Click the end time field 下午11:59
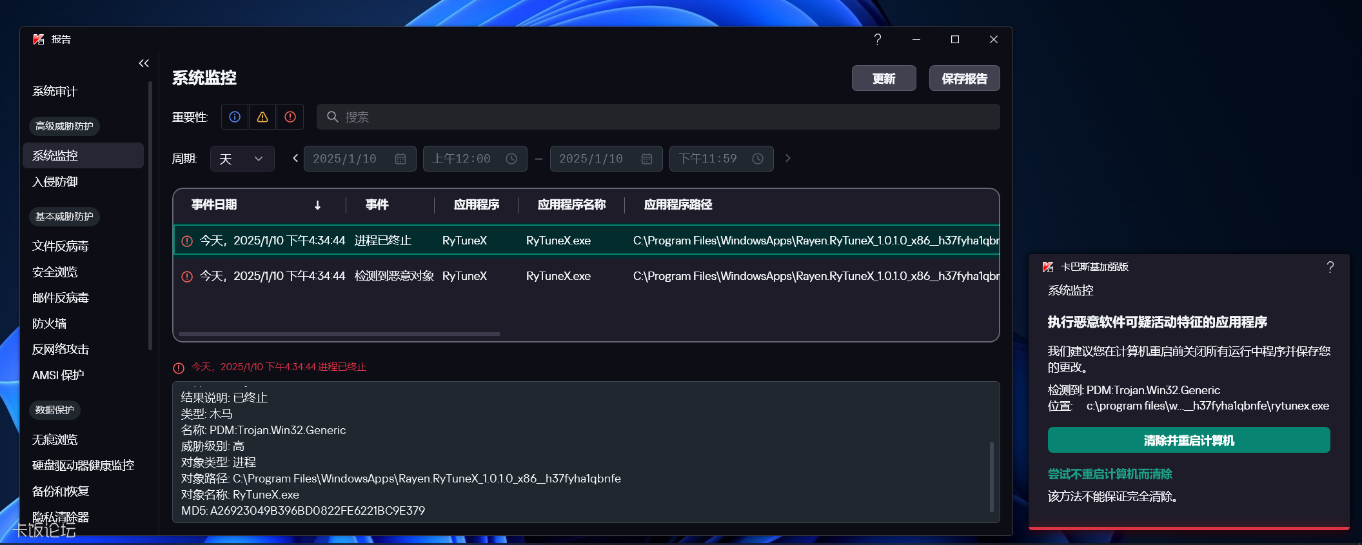1362x545 pixels. pos(721,159)
